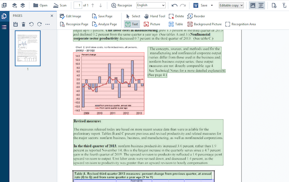
Task: Go to previous page with up arrow
Action: coord(93,5)
